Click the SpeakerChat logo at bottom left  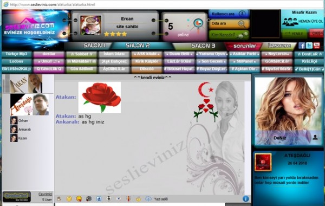click(x=17, y=197)
